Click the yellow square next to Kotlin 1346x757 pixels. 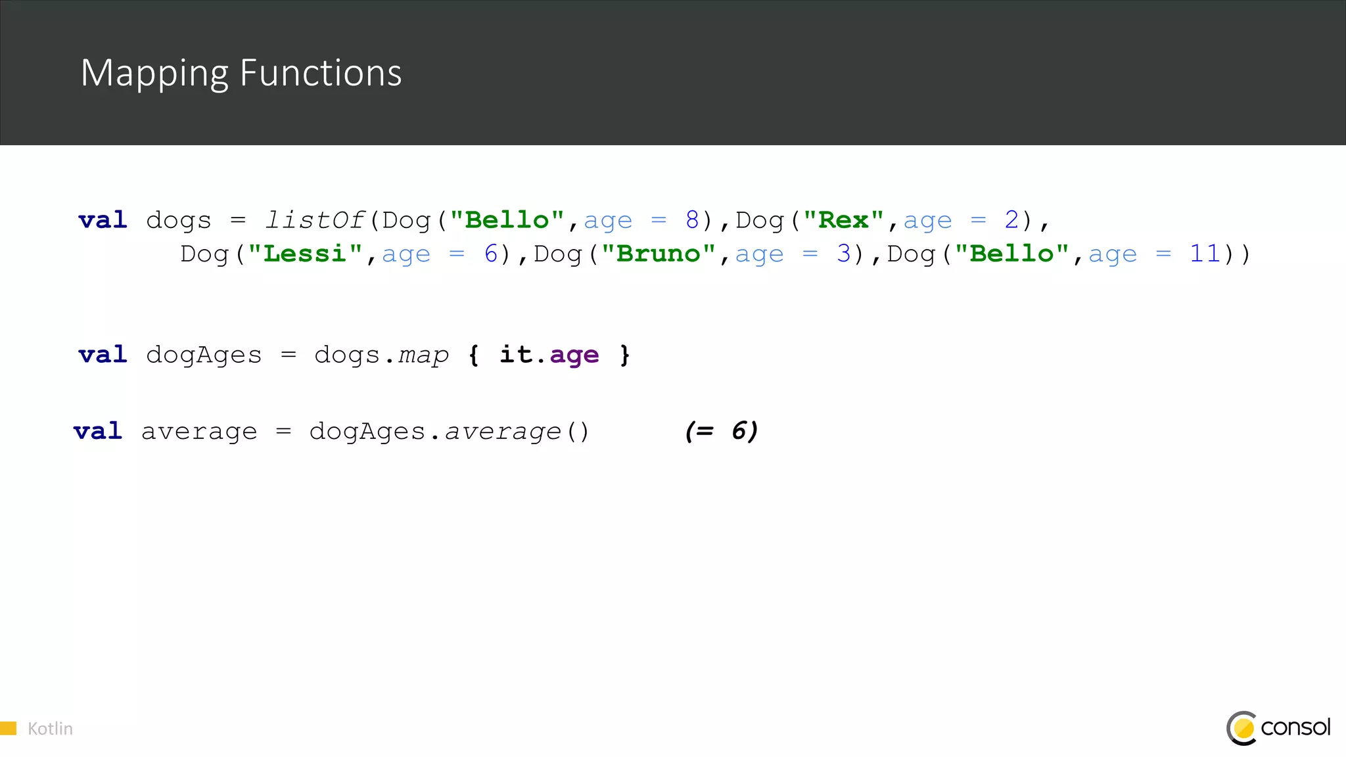[x=8, y=728]
